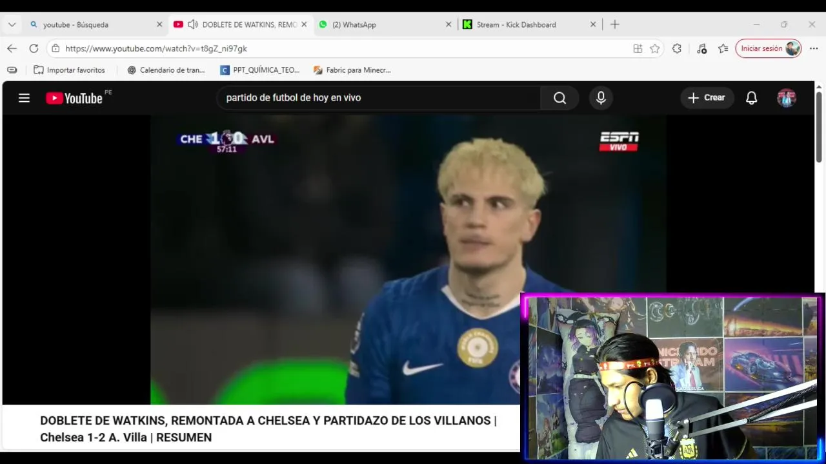Open Calendario de tran... bookmark
Screen dimensions: 826x464
[x=166, y=70]
